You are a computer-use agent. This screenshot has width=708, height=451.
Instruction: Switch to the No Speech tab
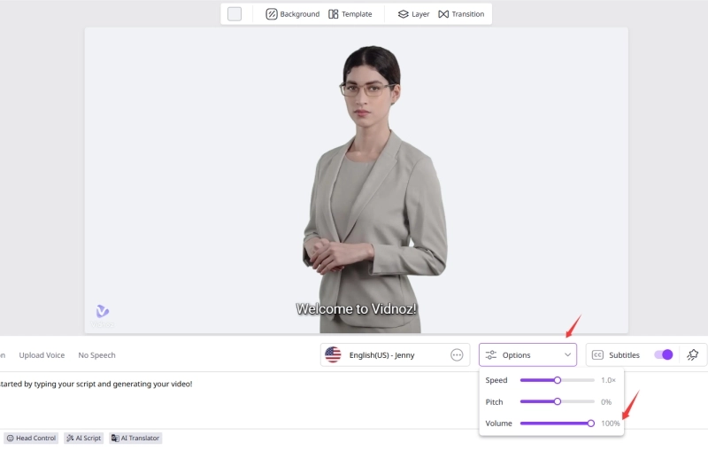coord(96,355)
